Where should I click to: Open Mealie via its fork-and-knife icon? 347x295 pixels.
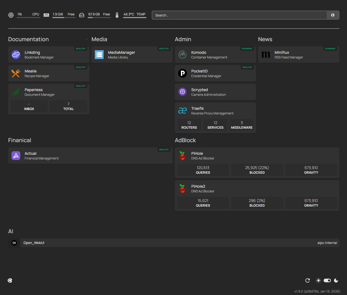point(16,73)
